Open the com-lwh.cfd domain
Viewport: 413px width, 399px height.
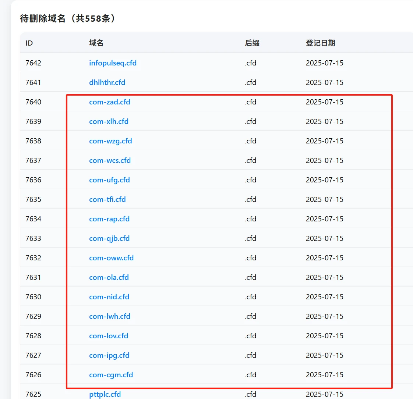[109, 316]
